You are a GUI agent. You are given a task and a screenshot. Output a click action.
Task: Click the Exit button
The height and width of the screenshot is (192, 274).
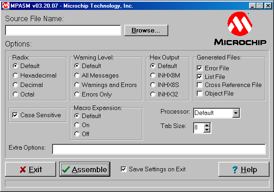coord(31,169)
